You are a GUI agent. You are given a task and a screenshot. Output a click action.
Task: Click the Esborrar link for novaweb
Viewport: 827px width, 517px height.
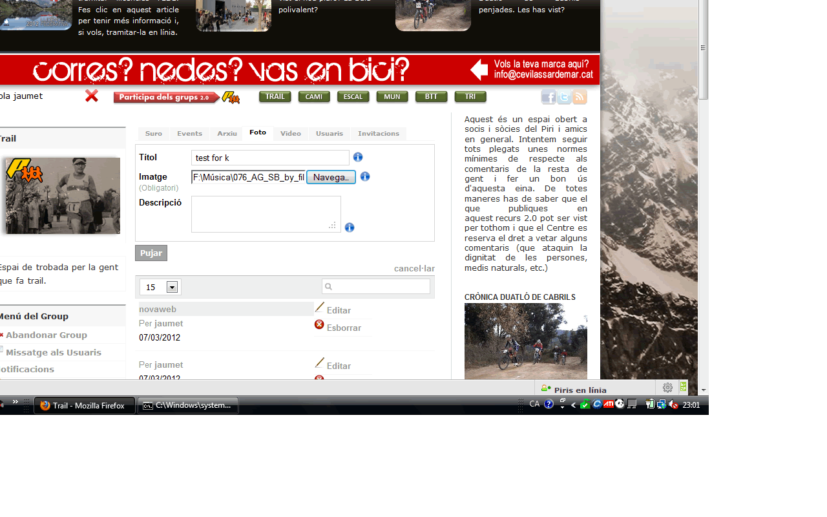coord(344,328)
